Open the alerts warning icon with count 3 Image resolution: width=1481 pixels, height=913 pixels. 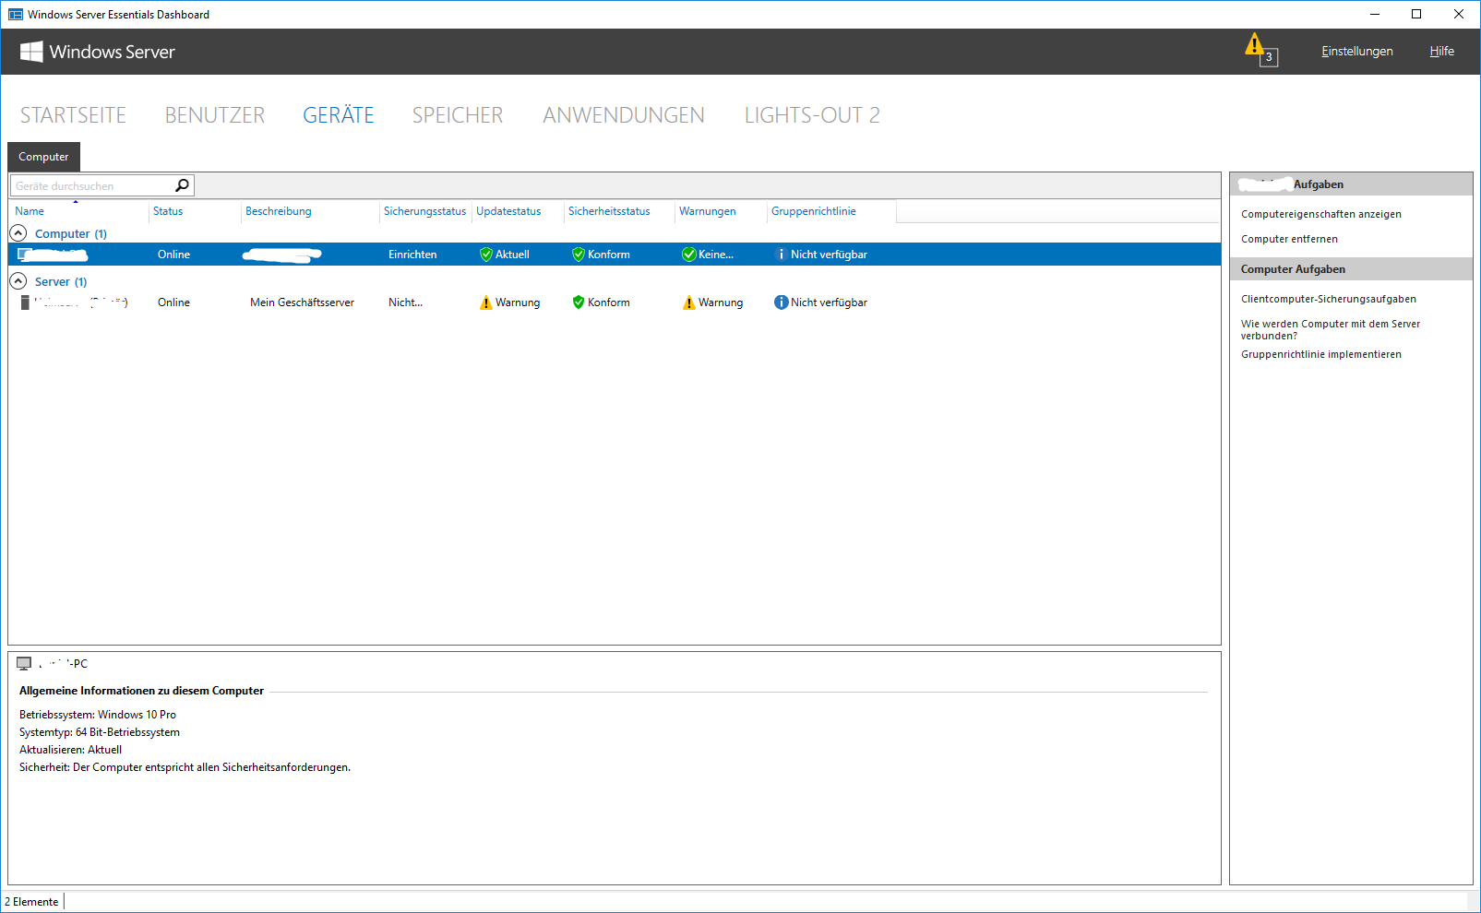click(1260, 50)
